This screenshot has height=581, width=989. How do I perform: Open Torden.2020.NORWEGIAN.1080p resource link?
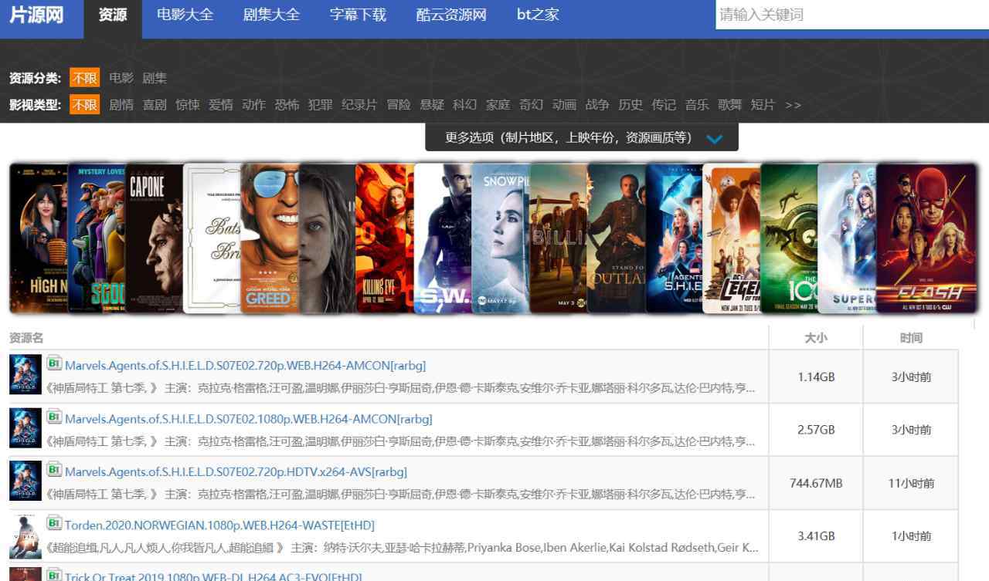click(219, 525)
